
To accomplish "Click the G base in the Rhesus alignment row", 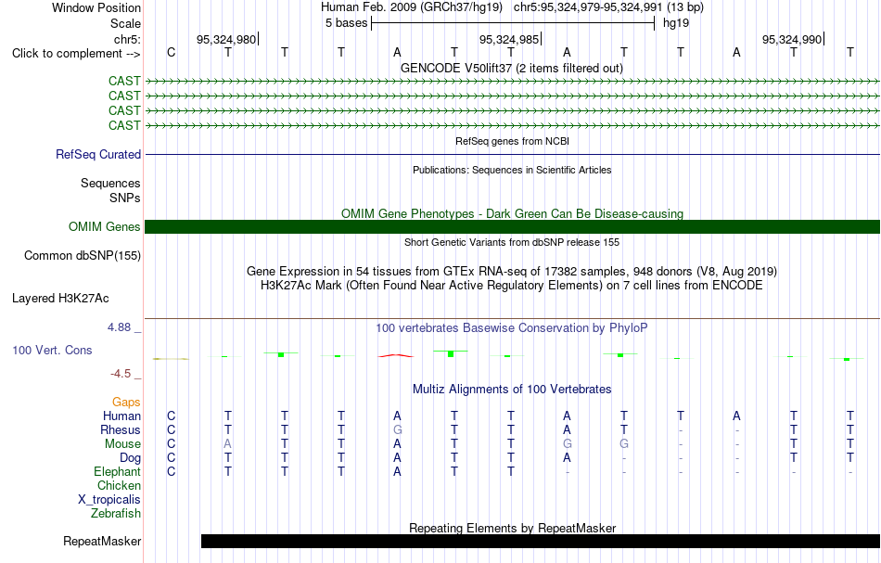I will click(x=397, y=430).
